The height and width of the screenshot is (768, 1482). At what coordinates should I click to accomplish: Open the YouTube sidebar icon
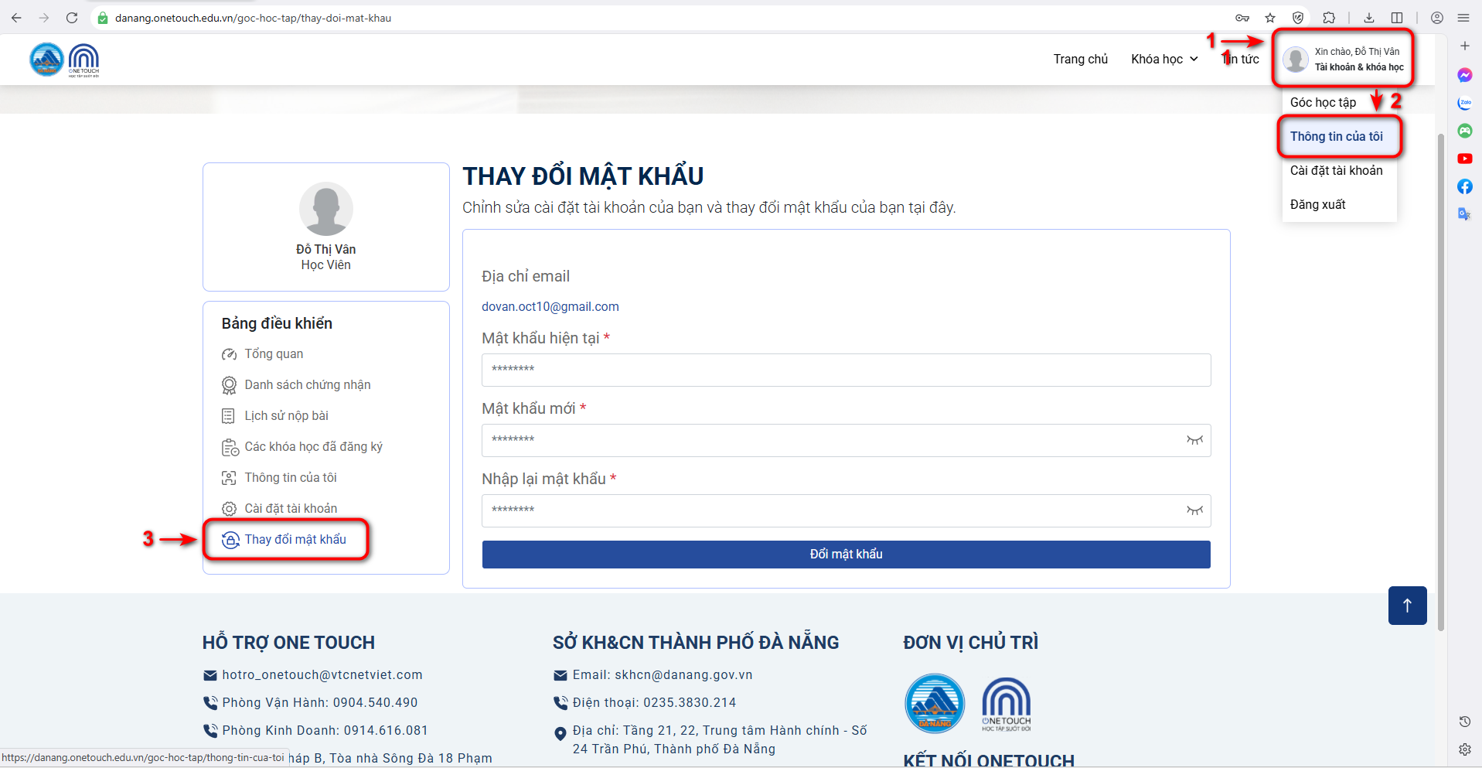[1464, 159]
